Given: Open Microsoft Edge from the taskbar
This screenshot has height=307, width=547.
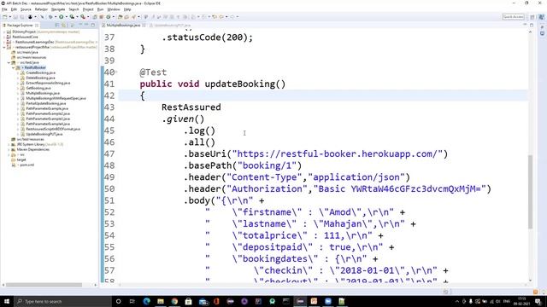Looking at the screenshot, I should pyautogui.click(x=146, y=301).
